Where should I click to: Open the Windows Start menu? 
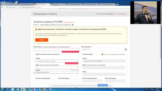2,89
